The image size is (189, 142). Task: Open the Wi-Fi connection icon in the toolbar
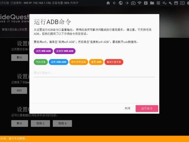coord(139,3)
